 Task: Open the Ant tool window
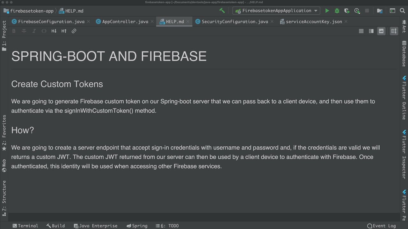[x=404, y=27]
